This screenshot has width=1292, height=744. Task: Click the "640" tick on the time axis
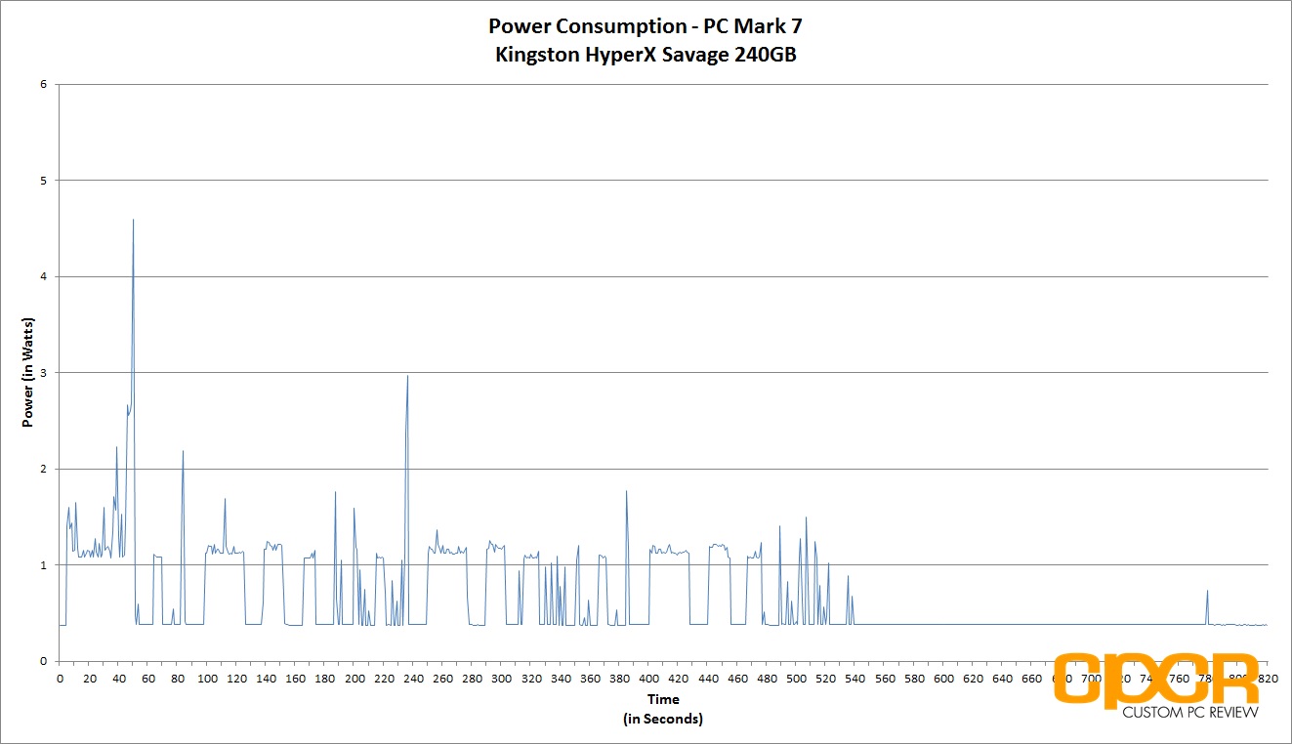tap(1003, 678)
